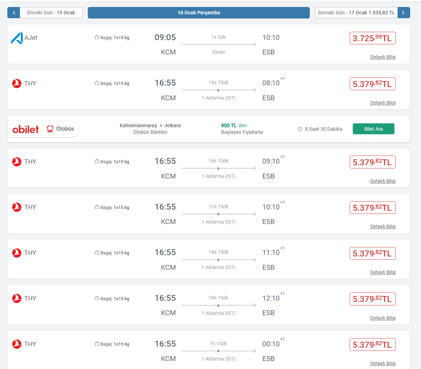The height and width of the screenshot is (369, 421).
Task: Click the baggage icon on AJet flight
Action: [x=97, y=37]
